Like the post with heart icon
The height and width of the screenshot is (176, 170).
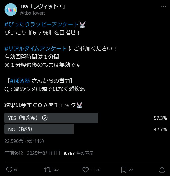[86, 170]
